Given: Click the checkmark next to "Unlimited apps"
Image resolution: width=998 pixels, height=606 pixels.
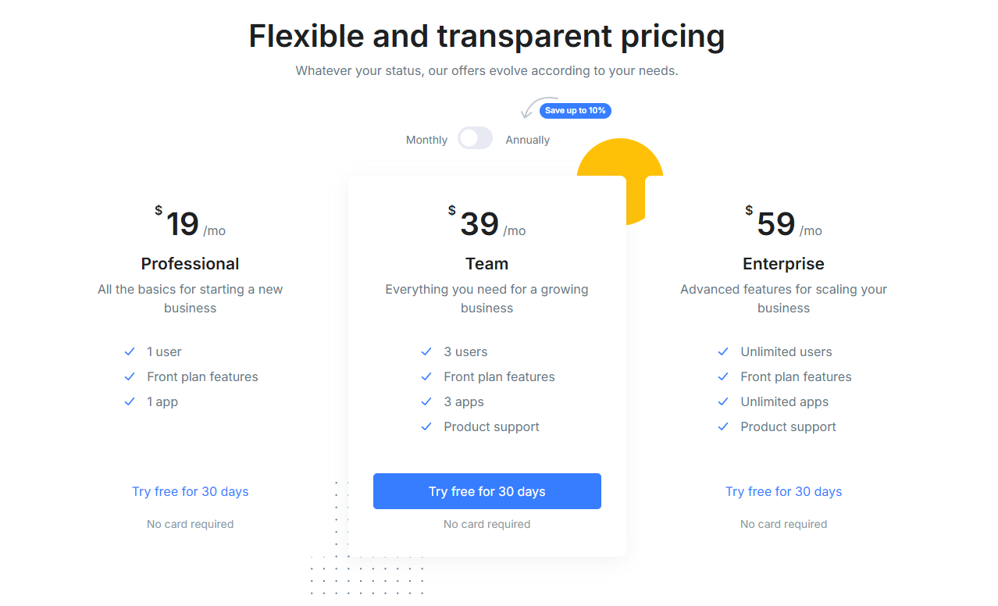Looking at the screenshot, I should 723,401.
